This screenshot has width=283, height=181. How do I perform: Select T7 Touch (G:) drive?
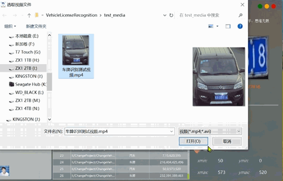pyautogui.click(x=28, y=52)
